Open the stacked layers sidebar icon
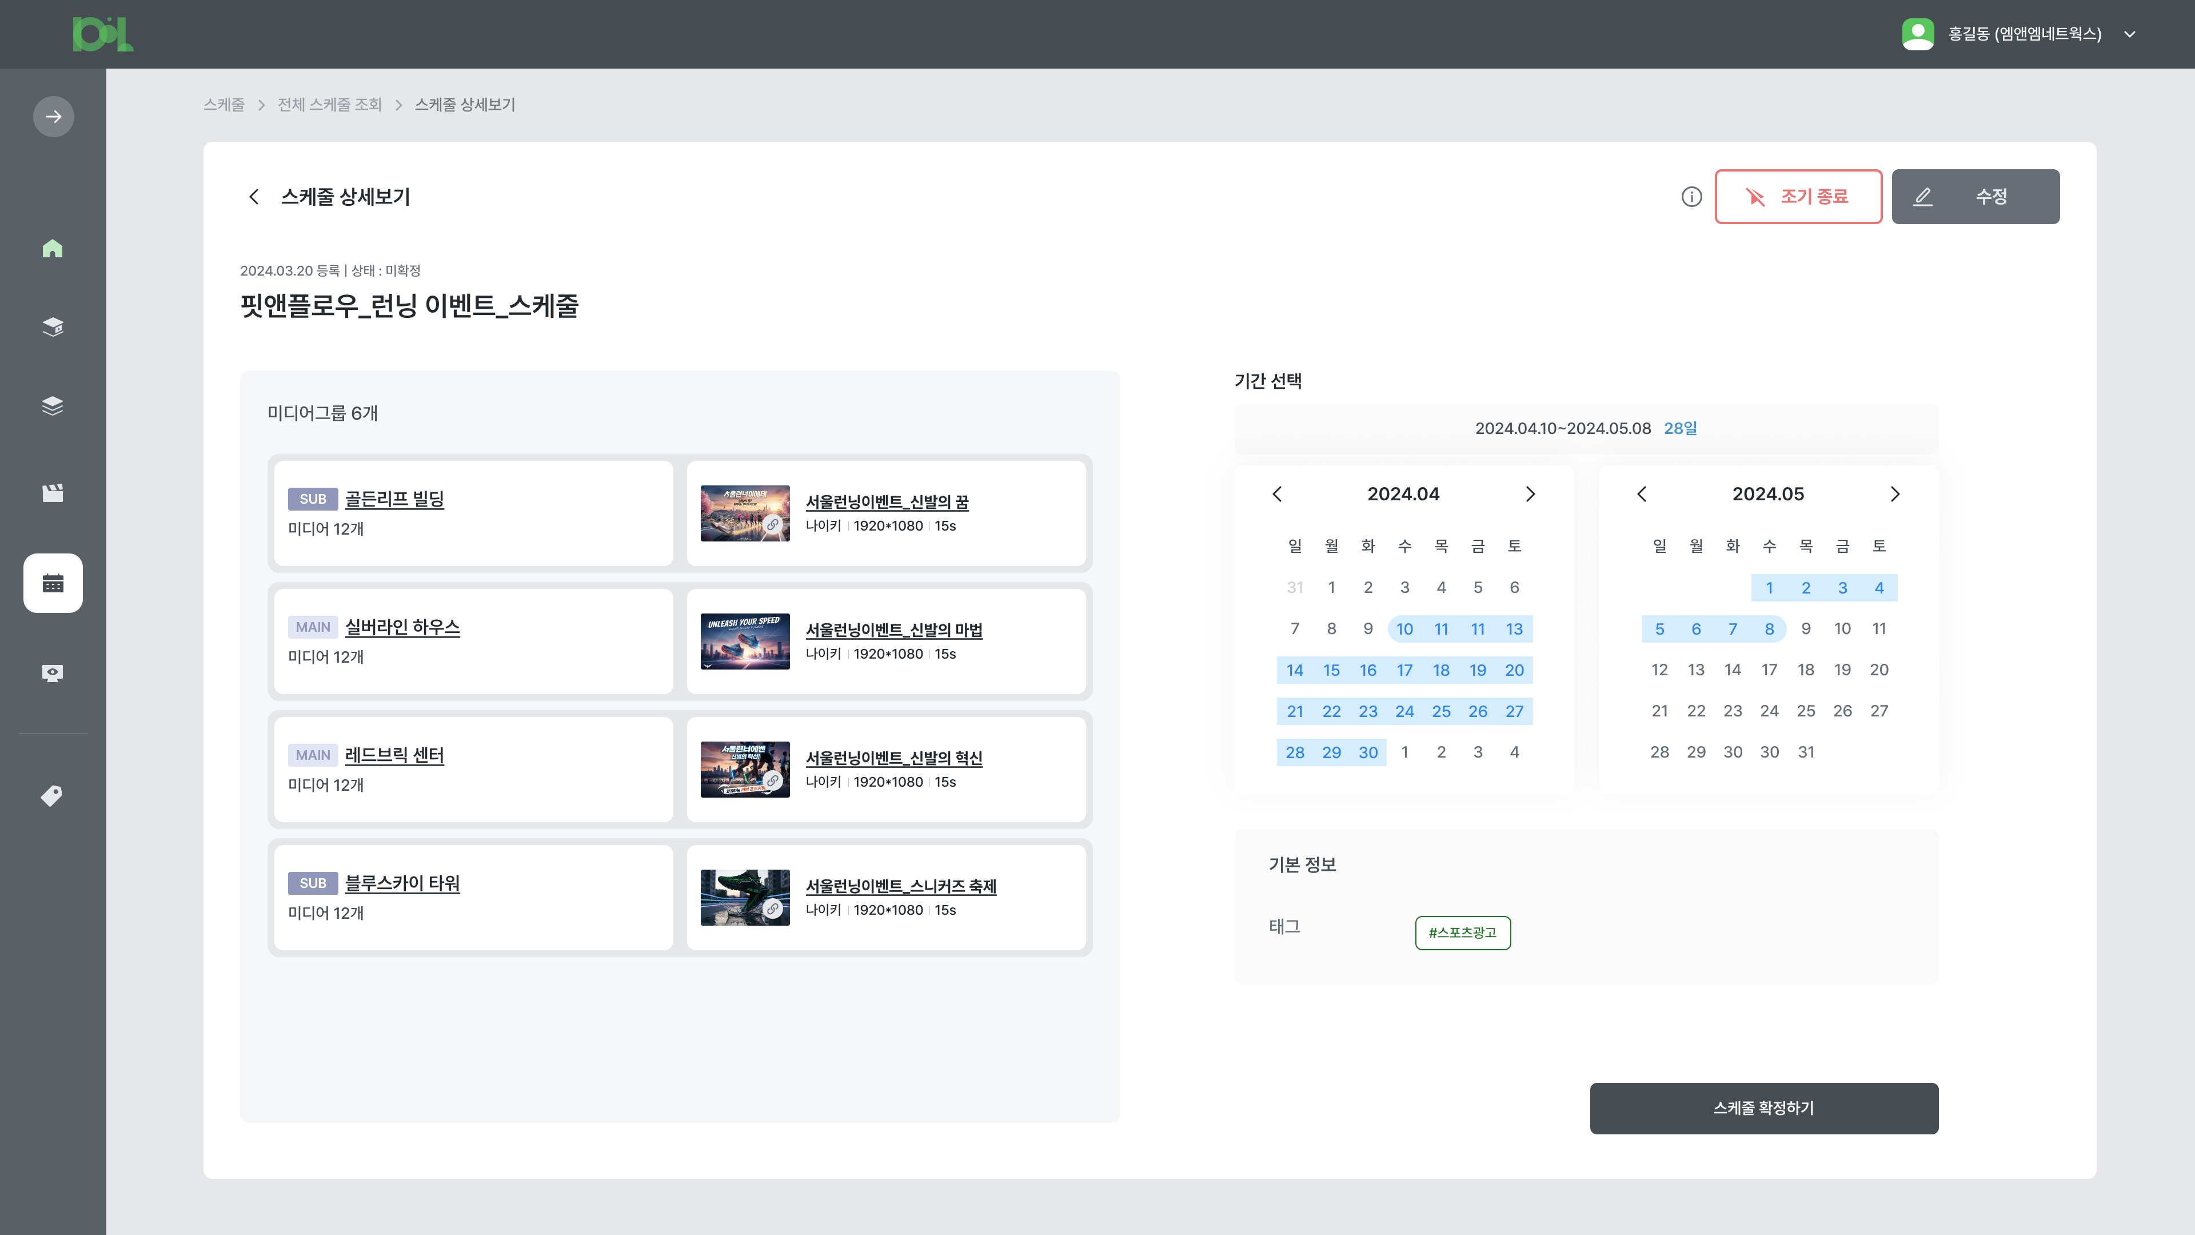 click(53, 406)
